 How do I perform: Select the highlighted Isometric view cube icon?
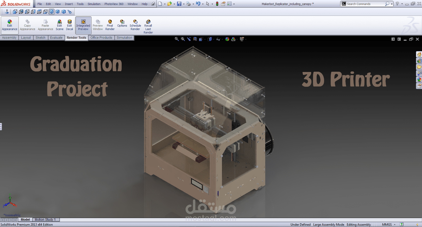coord(52,12)
